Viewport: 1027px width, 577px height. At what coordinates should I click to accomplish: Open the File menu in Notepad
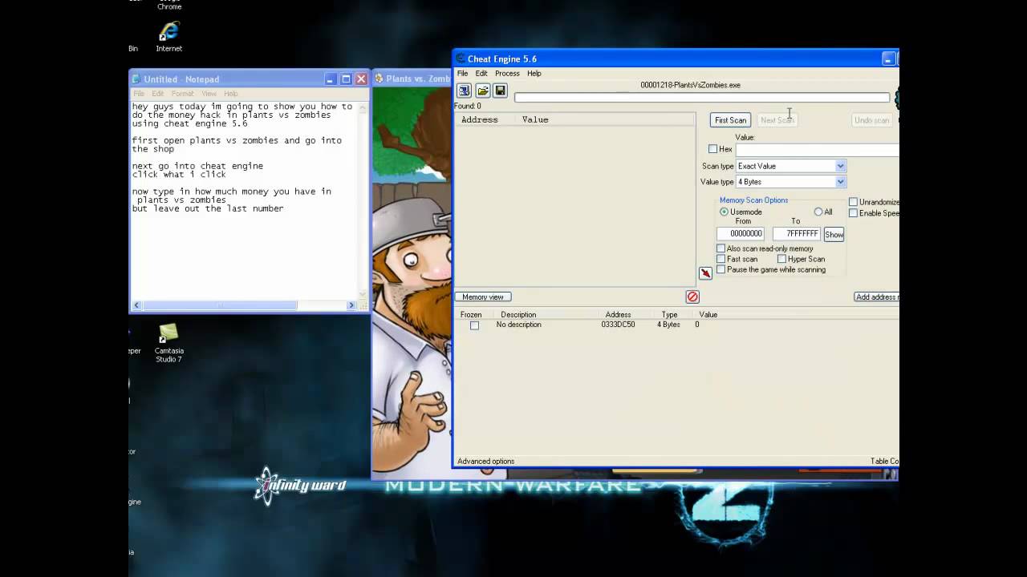click(x=139, y=94)
